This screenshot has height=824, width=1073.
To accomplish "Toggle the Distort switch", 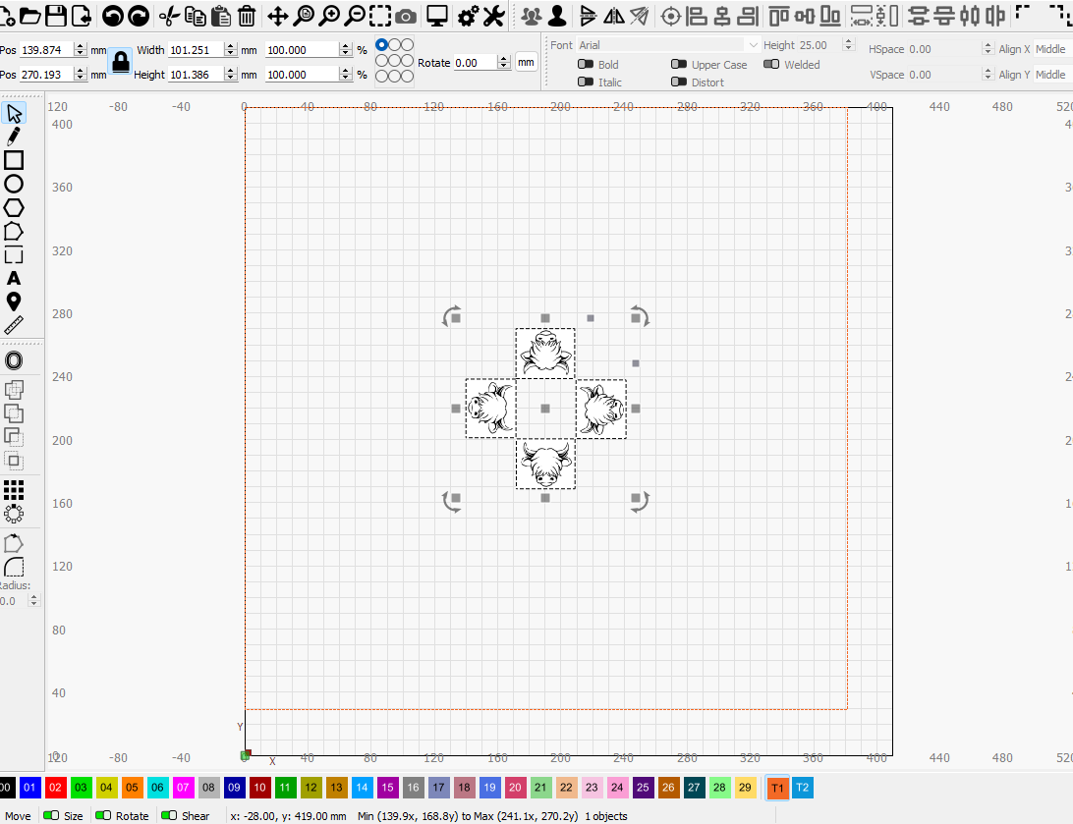I will [x=679, y=82].
